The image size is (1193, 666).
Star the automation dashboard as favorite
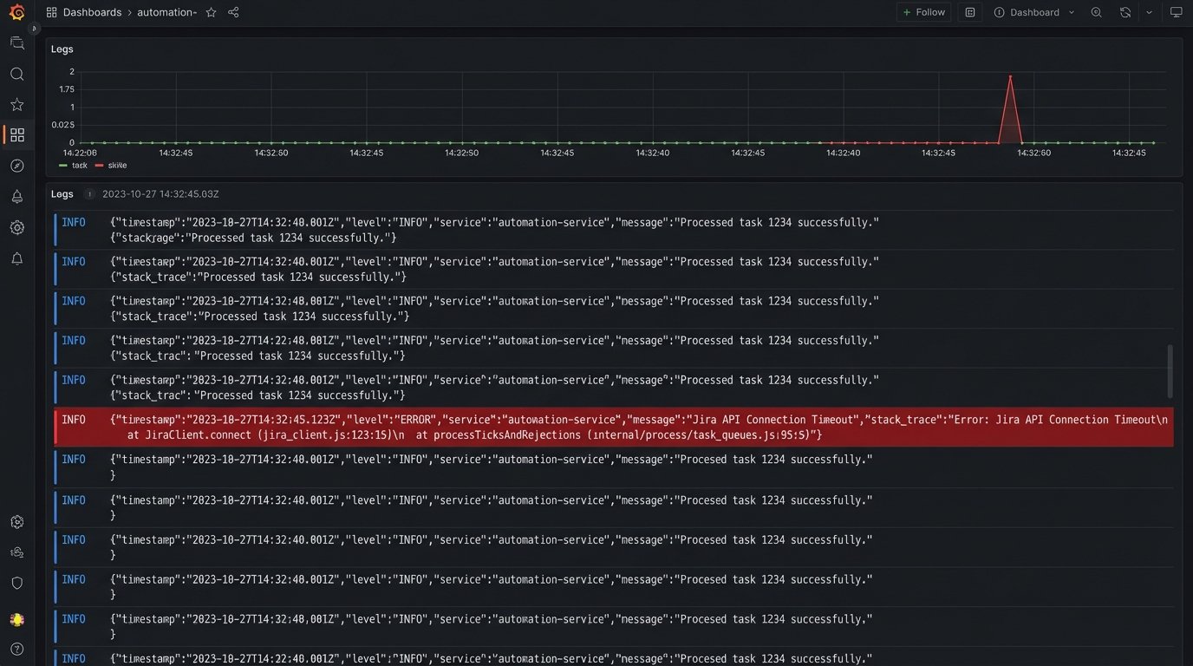coord(210,12)
